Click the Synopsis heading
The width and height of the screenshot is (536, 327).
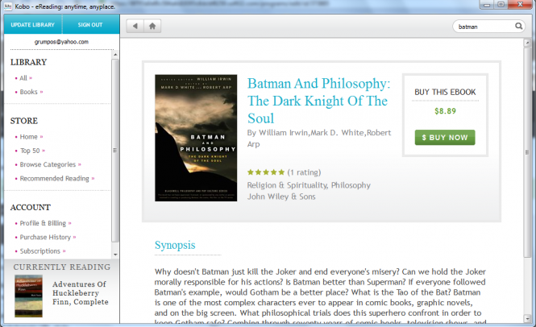click(x=175, y=245)
